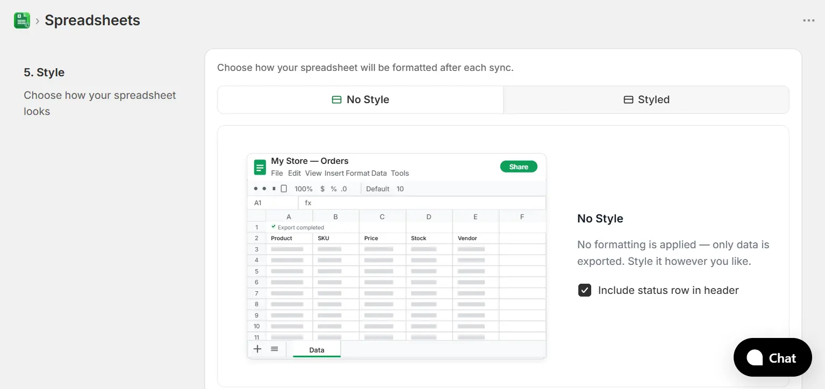Select row number 7 in the preview

[x=256, y=293]
